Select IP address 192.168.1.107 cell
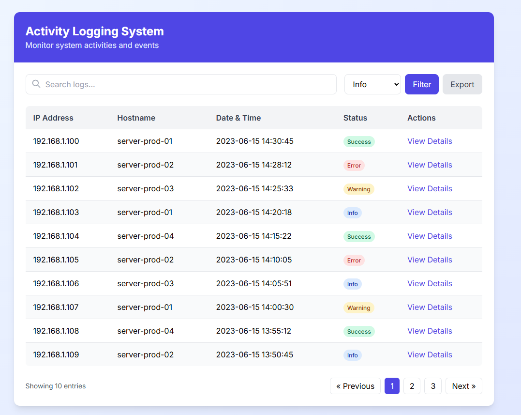521x415 pixels. [56, 307]
